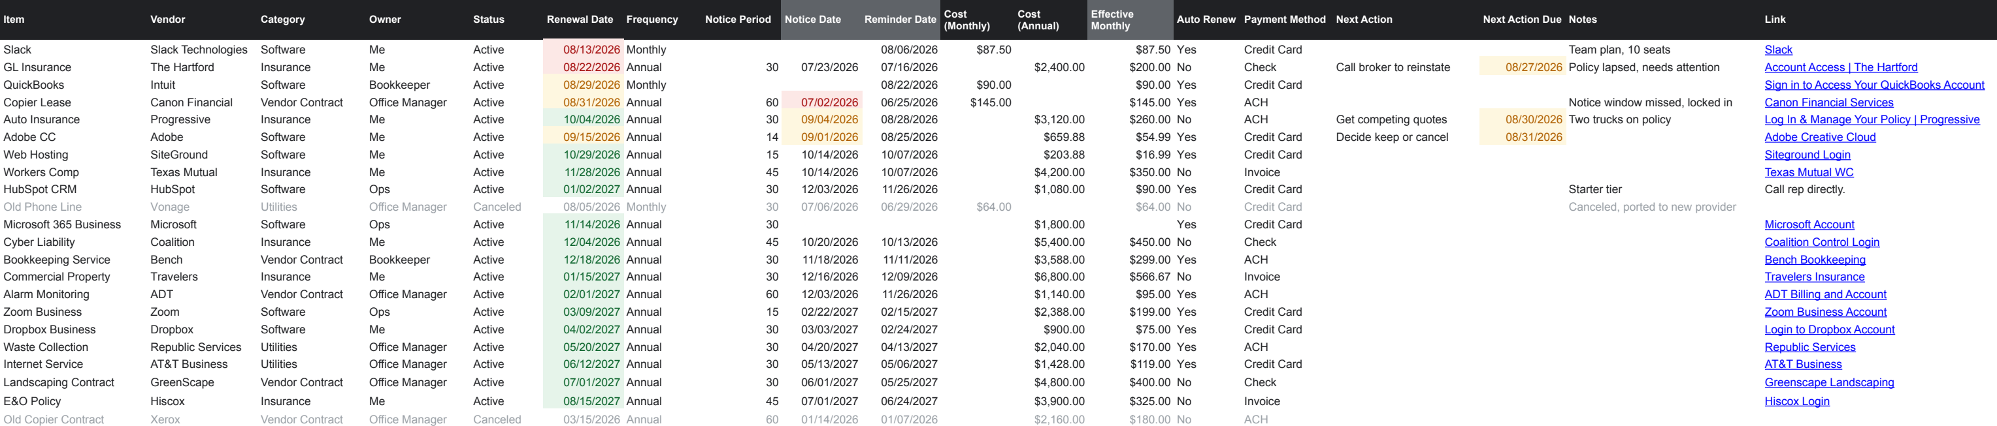Select the Auto Renew column header
1997x426 pixels.
tap(1206, 20)
